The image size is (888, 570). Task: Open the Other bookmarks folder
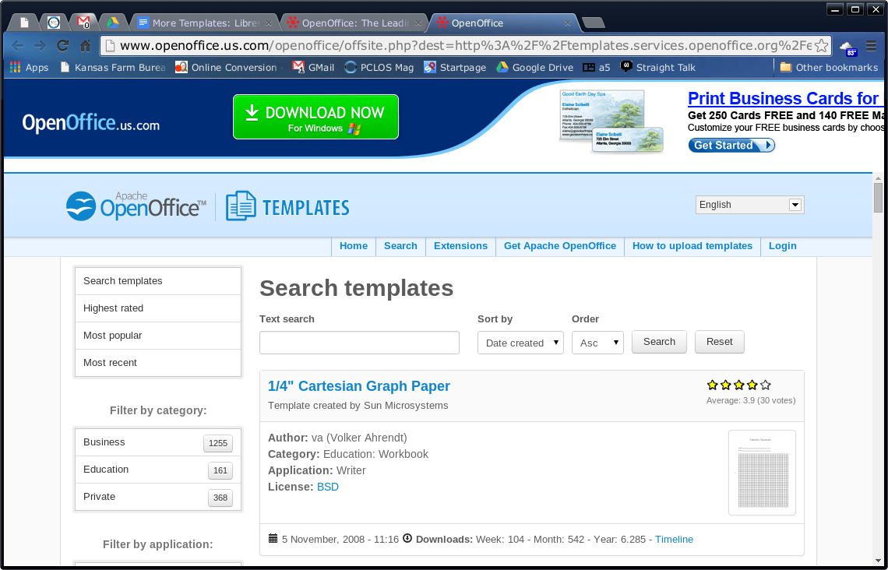pyautogui.click(x=829, y=68)
